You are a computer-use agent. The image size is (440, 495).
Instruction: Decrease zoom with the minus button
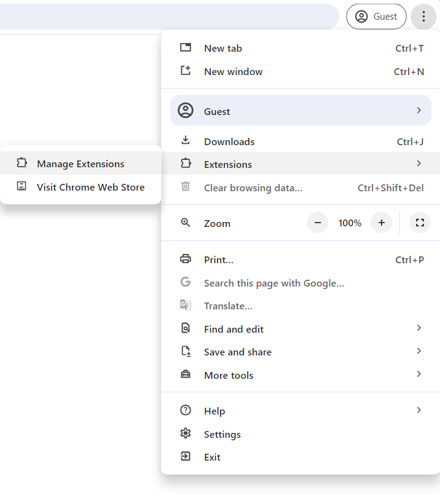pos(318,223)
